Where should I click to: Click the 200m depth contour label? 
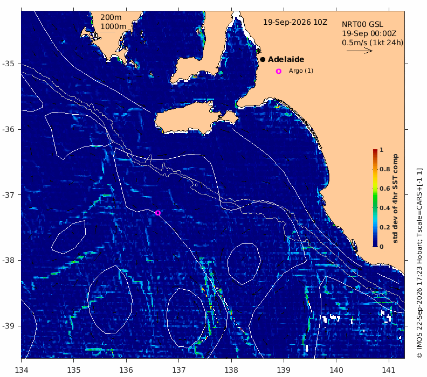click(x=111, y=17)
